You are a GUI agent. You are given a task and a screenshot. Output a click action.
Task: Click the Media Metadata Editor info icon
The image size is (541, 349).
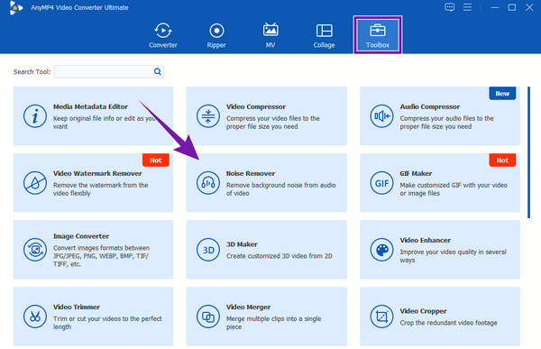click(35, 116)
